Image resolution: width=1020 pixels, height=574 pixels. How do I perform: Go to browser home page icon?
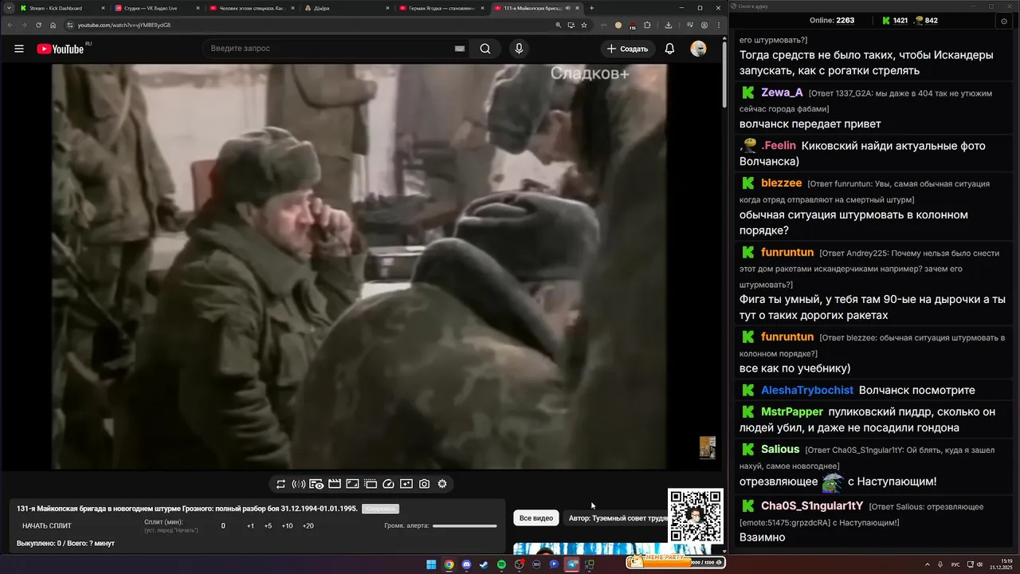point(53,25)
